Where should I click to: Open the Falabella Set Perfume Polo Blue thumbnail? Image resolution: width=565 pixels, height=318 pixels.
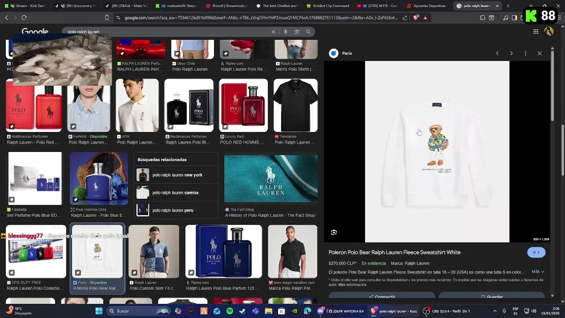[35, 178]
